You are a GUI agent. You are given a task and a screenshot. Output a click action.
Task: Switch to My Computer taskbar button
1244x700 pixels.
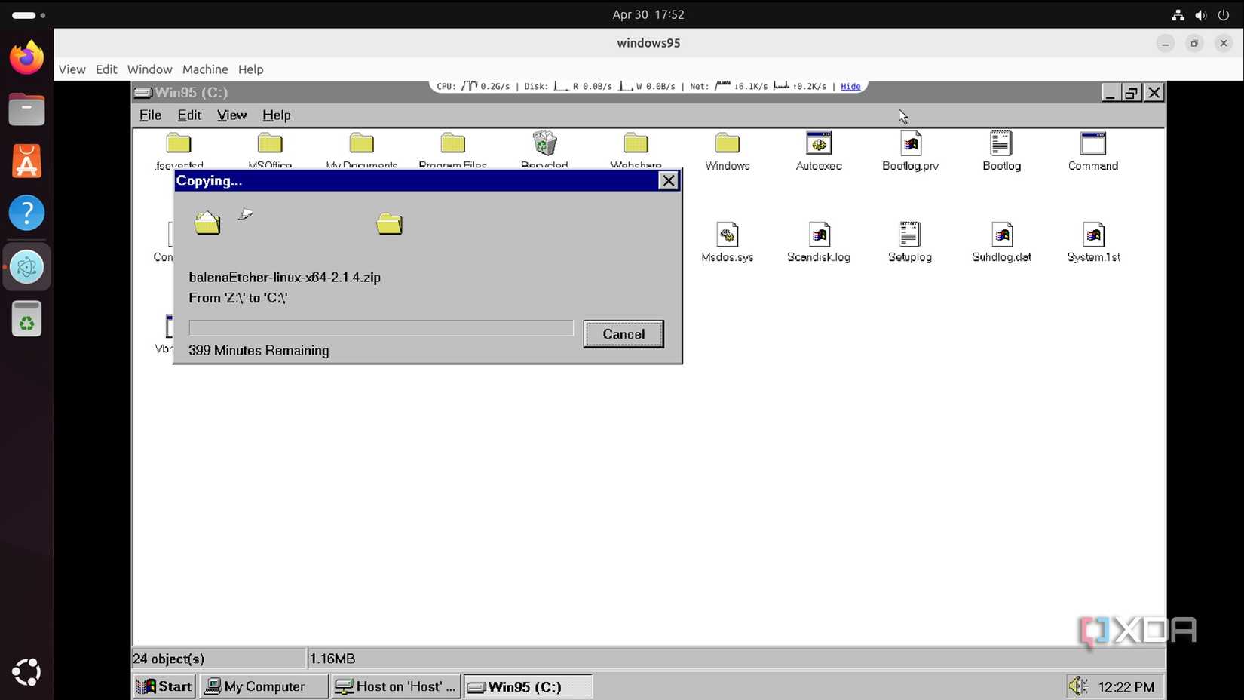tap(264, 686)
